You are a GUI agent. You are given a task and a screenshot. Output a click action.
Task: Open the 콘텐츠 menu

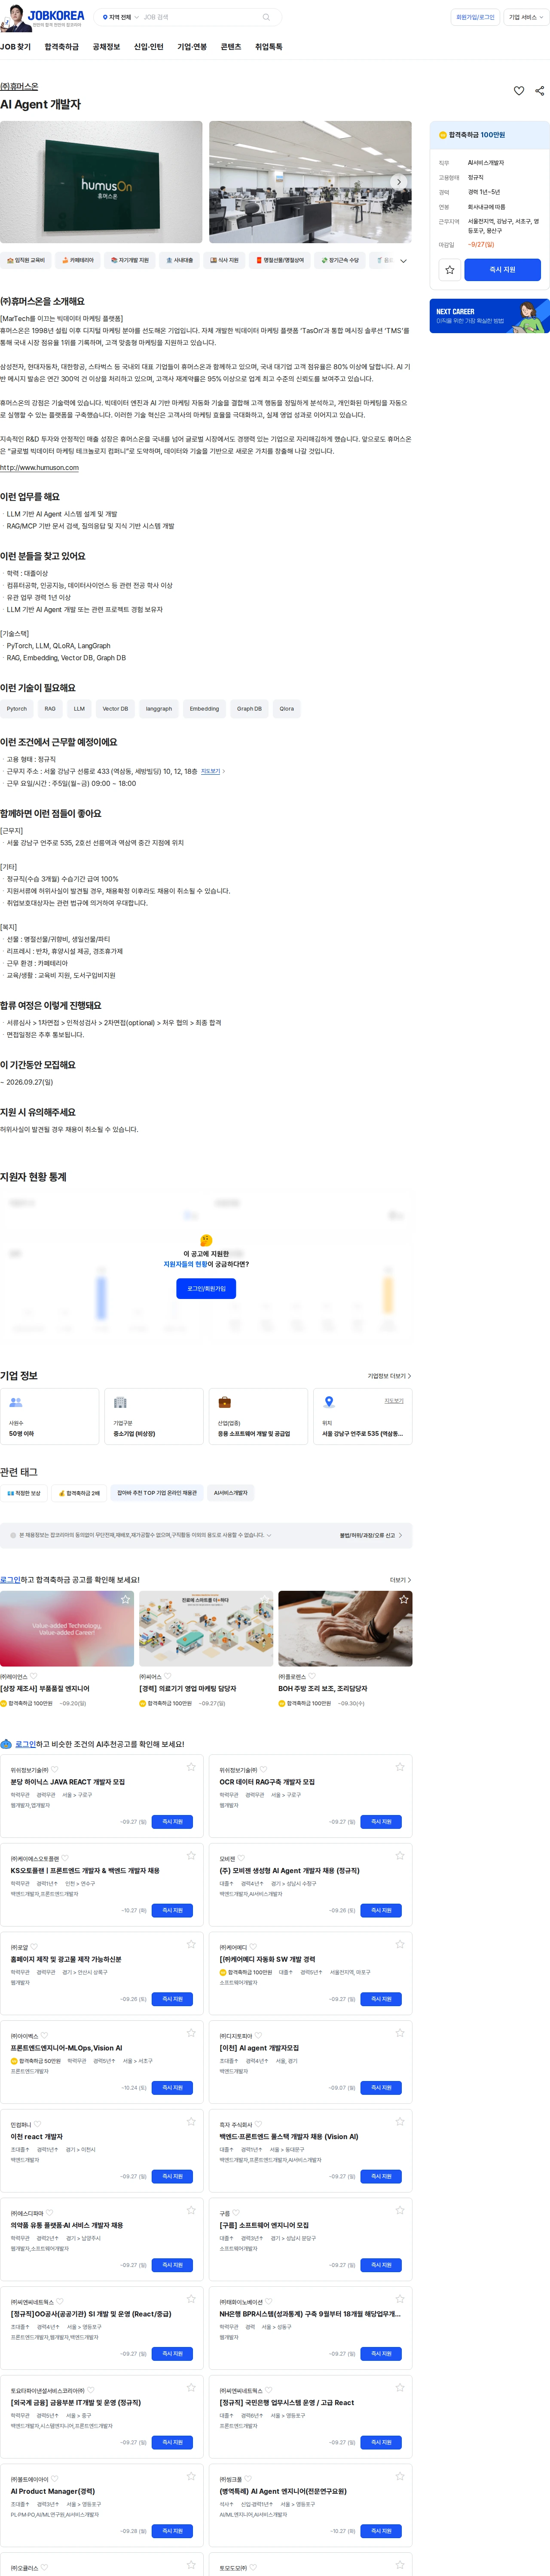click(231, 47)
